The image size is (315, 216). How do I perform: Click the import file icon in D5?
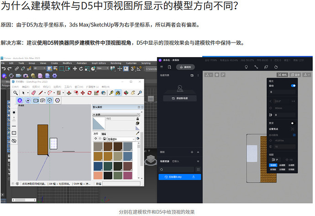click(x=169, y=67)
